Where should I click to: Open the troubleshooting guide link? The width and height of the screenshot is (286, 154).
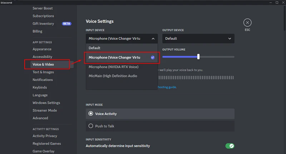pos(167,87)
